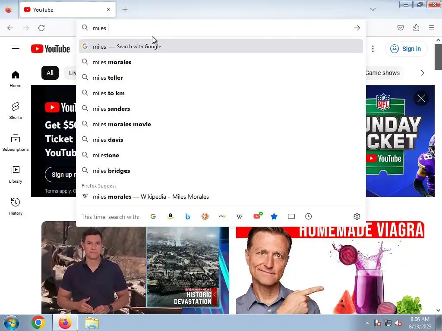Show more category chips with right arrow

point(422,73)
